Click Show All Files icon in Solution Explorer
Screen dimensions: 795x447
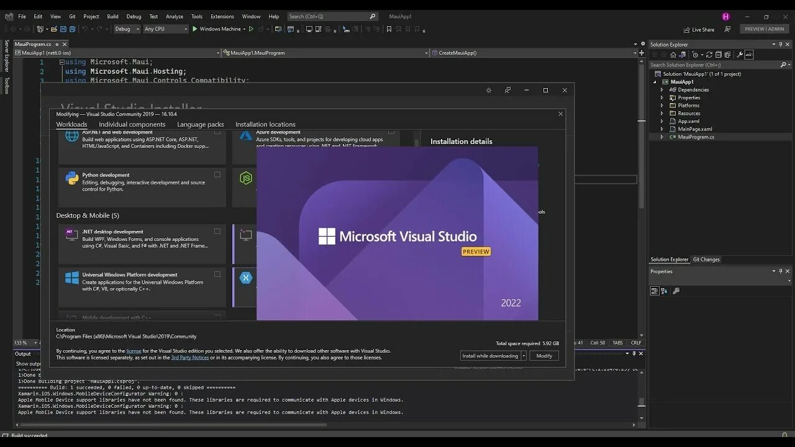click(x=727, y=55)
